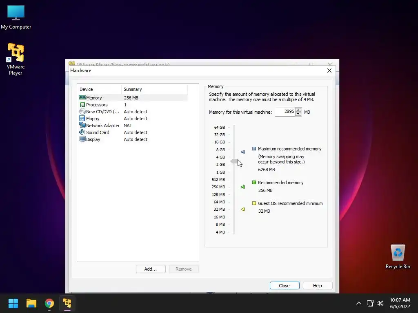Click the blue Maximum recommended memory legend square
418x313 pixels.
[254, 149]
